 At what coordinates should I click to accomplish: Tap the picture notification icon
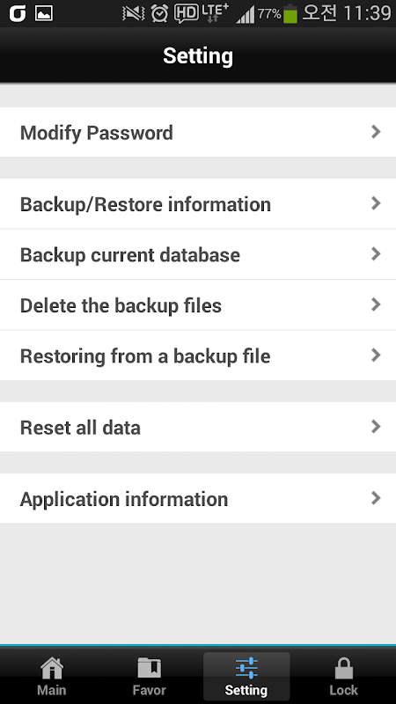(44, 13)
